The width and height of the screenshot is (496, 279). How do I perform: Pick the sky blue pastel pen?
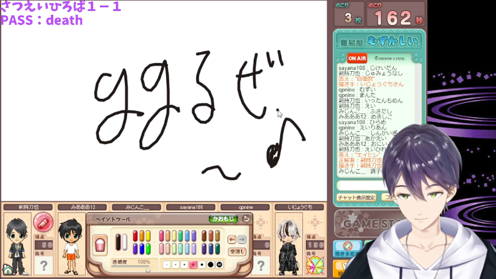(187, 236)
